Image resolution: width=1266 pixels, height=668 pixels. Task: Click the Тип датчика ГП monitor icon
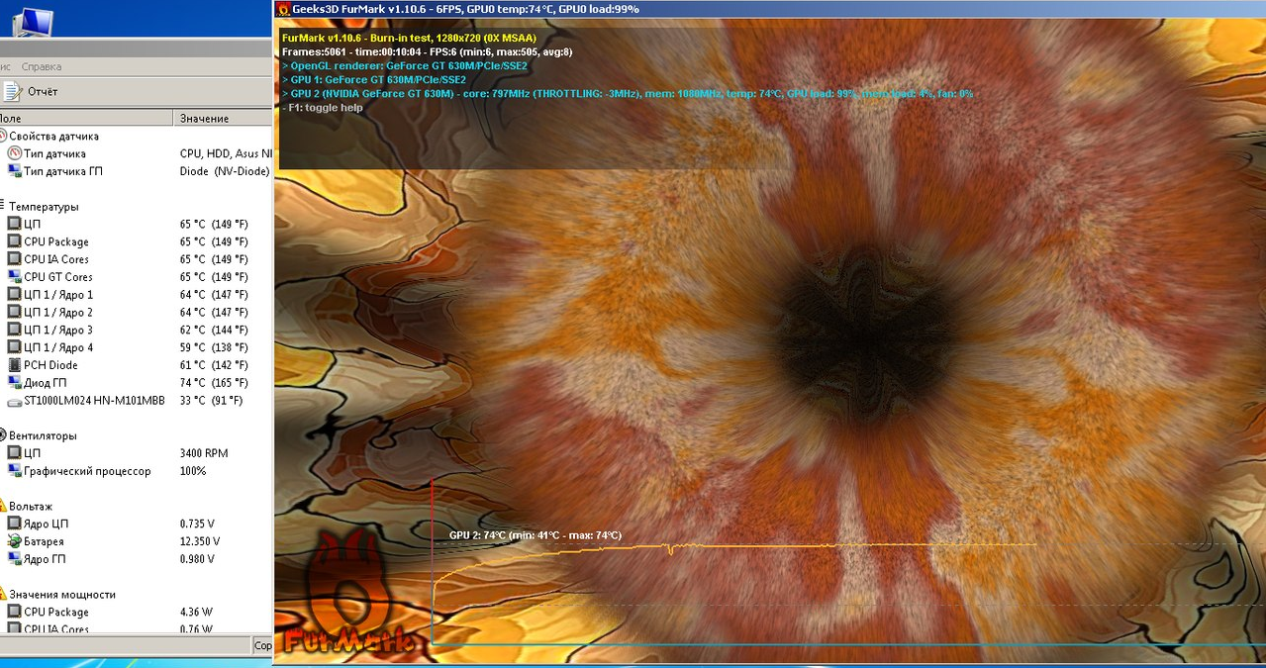pyautogui.click(x=14, y=171)
